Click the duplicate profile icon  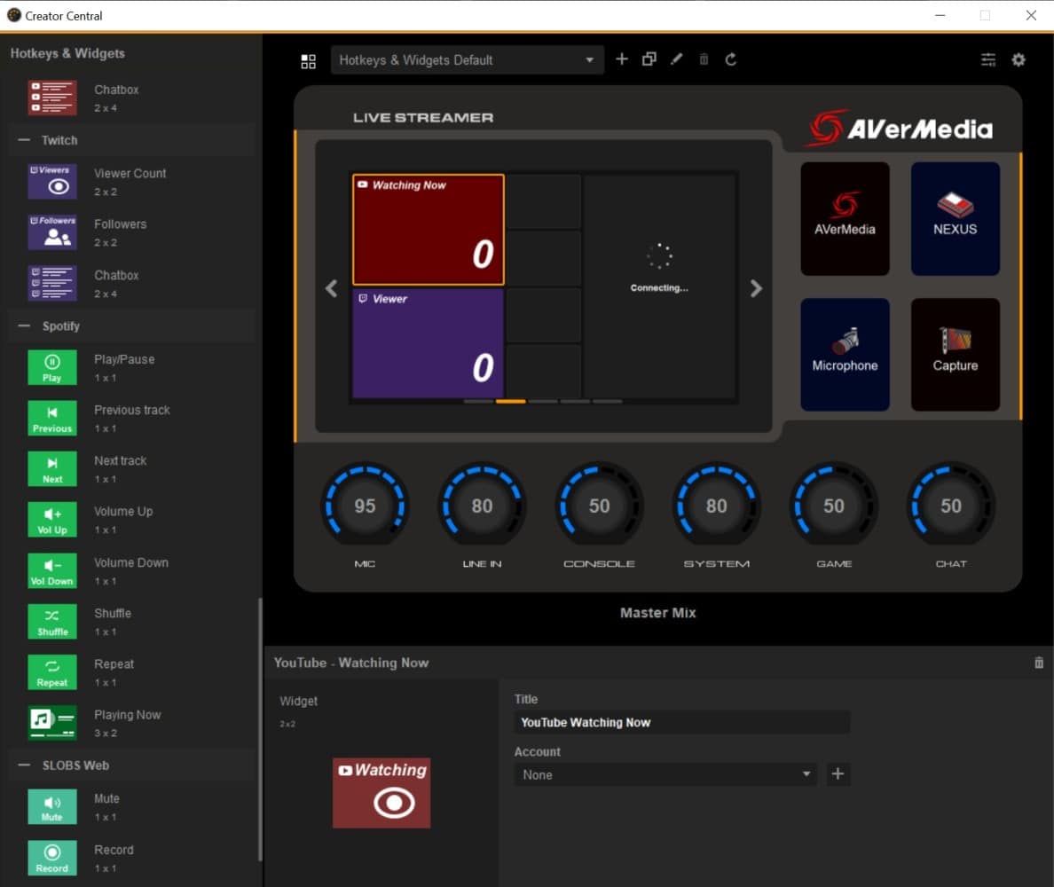click(x=649, y=59)
